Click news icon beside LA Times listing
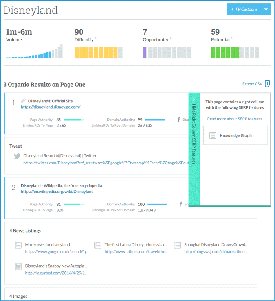This screenshot has width=275, height=301. 97,245
